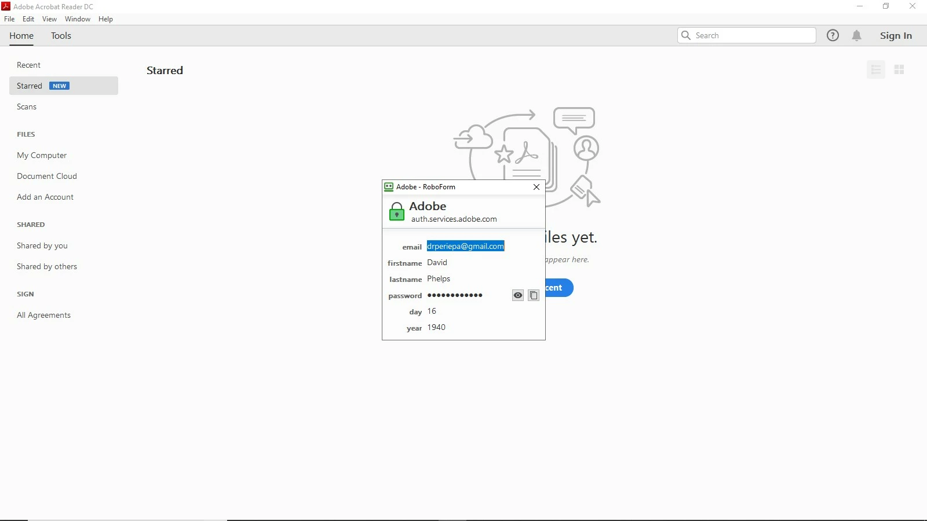
Task: Switch to the Tools tab
Action: pyautogui.click(x=61, y=35)
